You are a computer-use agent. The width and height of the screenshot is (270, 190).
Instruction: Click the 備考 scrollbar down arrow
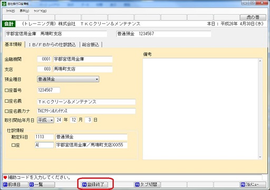[x=260, y=157]
